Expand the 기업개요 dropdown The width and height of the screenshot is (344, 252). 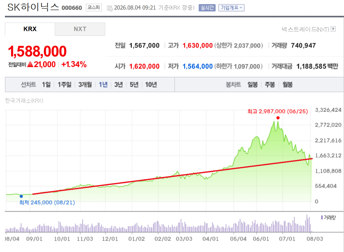point(231,8)
